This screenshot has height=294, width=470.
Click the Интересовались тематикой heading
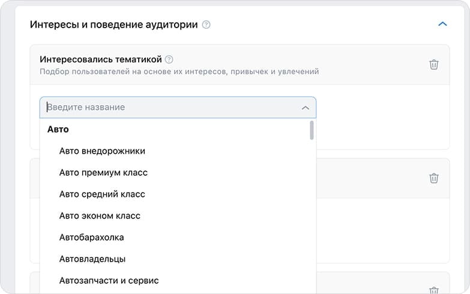click(101, 59)
